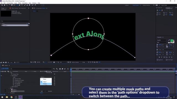Toggle Force Alignment stopwatch
The image size is (177, 99).
point(14,82)
